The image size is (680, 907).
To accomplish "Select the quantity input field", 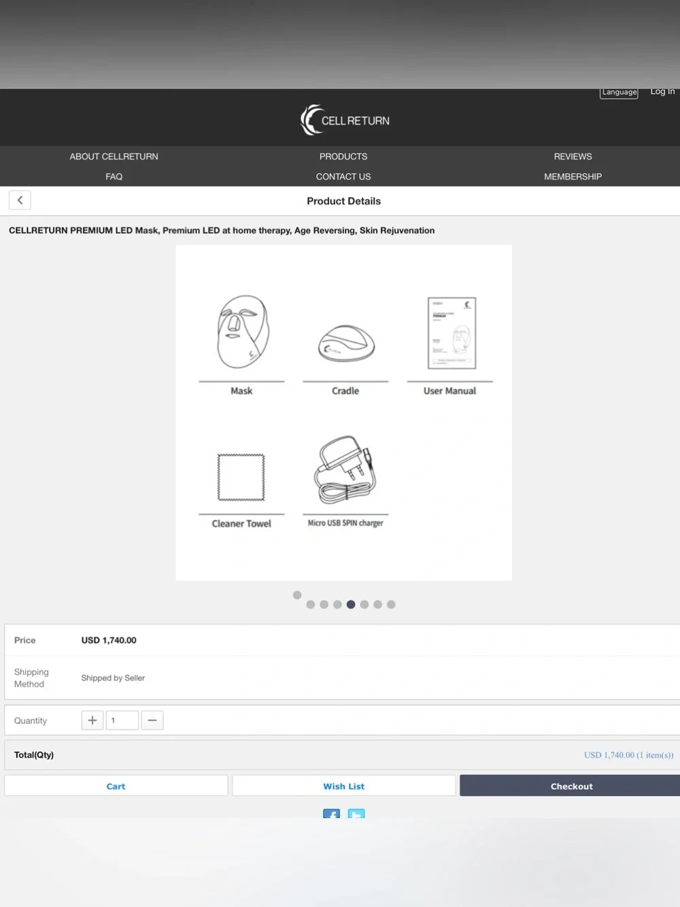I will tap(122, 720).
